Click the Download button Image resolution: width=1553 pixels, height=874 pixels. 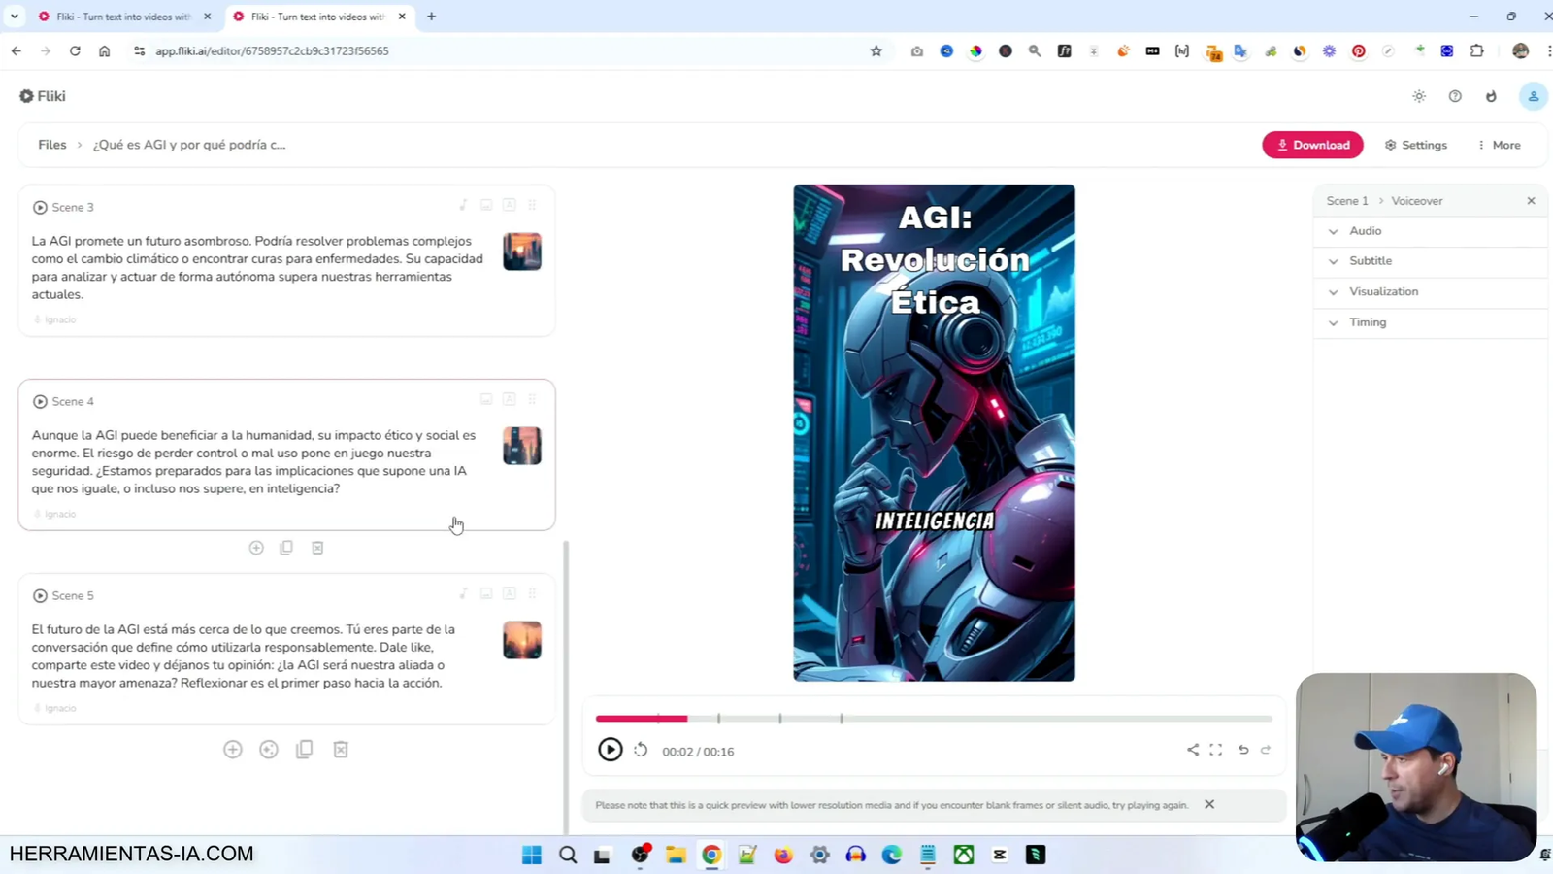(1312, 144)
